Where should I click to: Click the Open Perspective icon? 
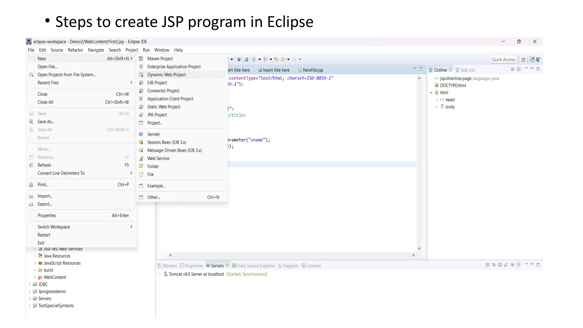(x=523, y=60)
